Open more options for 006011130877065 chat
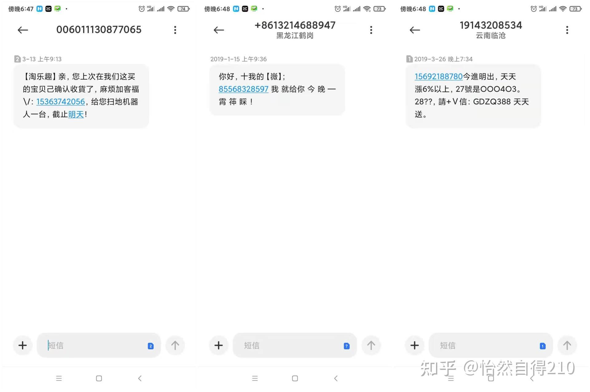The width and height of the screenshot is (590, 392). click(x=175, y=30)
